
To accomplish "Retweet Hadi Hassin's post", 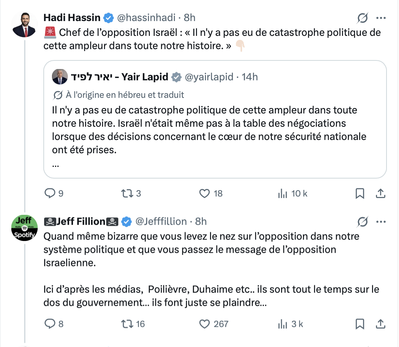I will click(126, 193).
